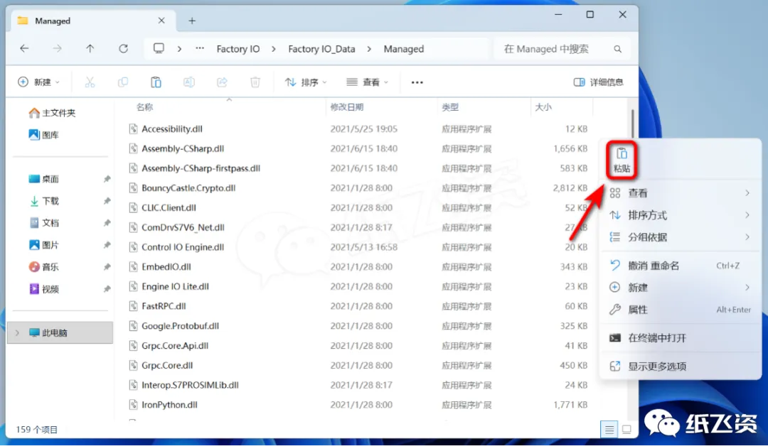Switch to details list view toggle

tap(609, 430)
